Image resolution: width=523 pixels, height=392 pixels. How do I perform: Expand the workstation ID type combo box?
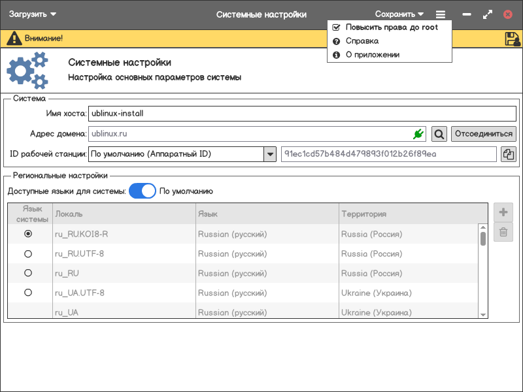tap(270, 154)
